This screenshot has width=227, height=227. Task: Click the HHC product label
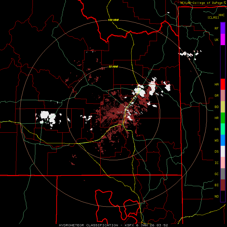coord(222,15)
